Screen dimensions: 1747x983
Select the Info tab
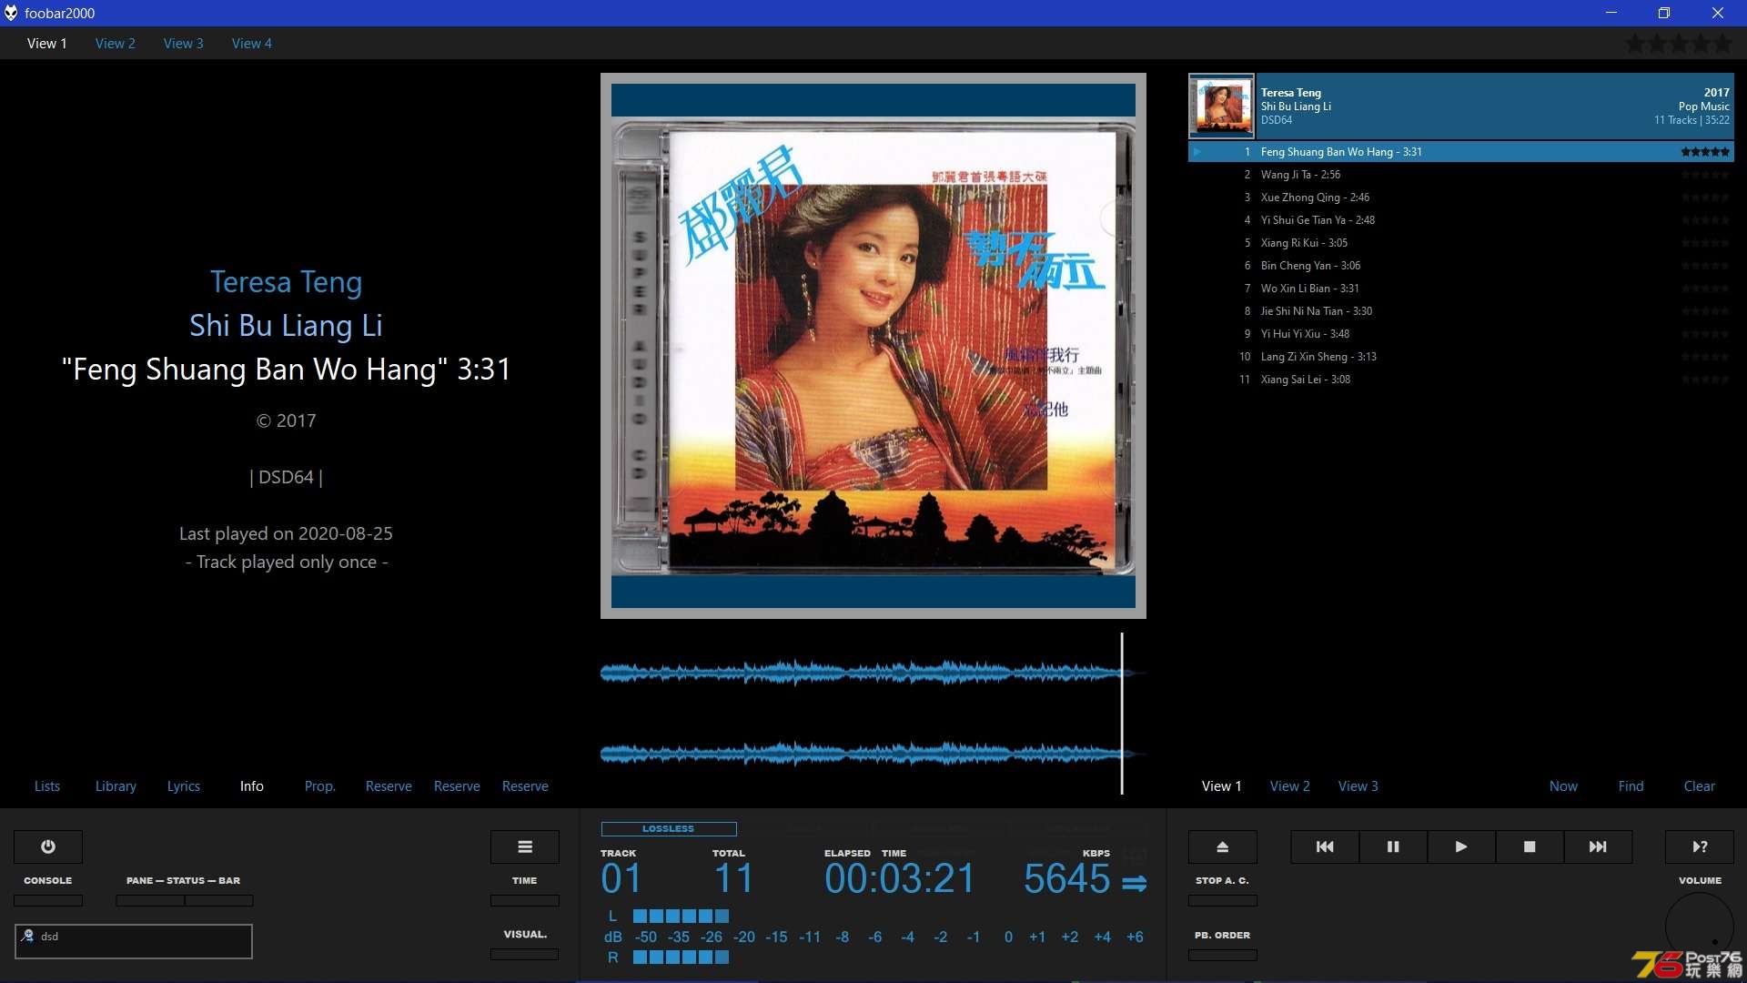point(252,785)
